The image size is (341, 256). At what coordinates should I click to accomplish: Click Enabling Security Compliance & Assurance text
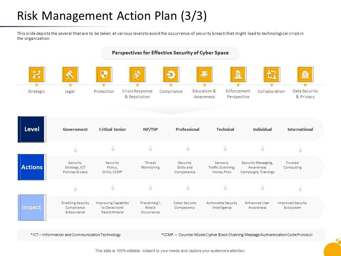click(x=75, y=207)
